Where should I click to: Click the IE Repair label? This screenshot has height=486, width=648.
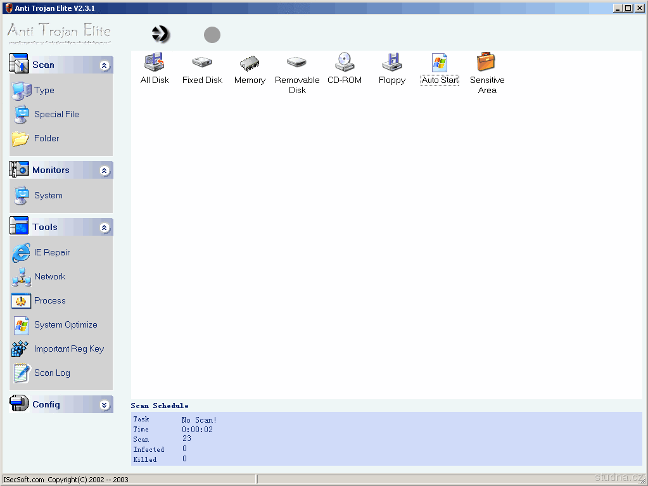(x=52, y=252)
